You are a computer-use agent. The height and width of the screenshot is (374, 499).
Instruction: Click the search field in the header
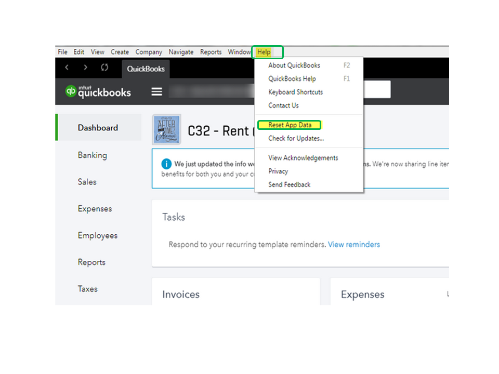pos(377,89)
